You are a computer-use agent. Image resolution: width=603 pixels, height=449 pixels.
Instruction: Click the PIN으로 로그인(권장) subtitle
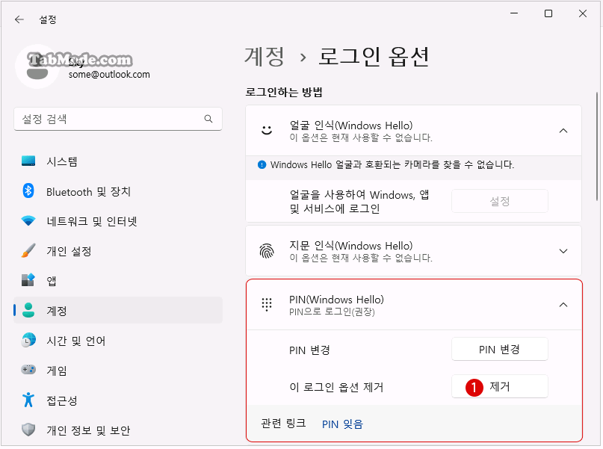[332, 312]
